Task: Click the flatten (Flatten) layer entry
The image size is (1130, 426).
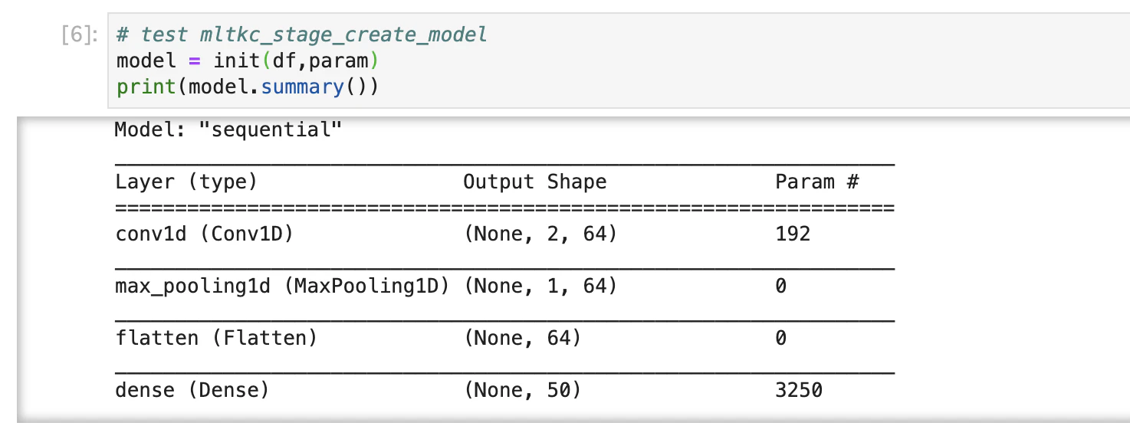Action: click(215, 338)
